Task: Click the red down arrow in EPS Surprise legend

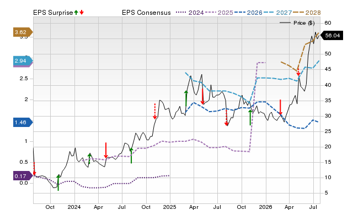Action: click(82, 12)
